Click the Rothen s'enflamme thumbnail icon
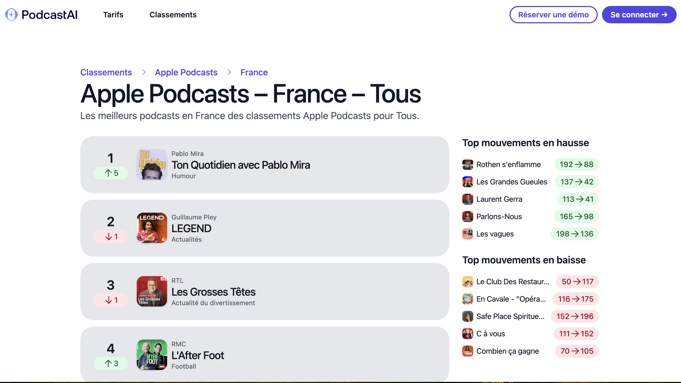The height and width of the screenshot is (383, 681). click(x=467, y=164)
